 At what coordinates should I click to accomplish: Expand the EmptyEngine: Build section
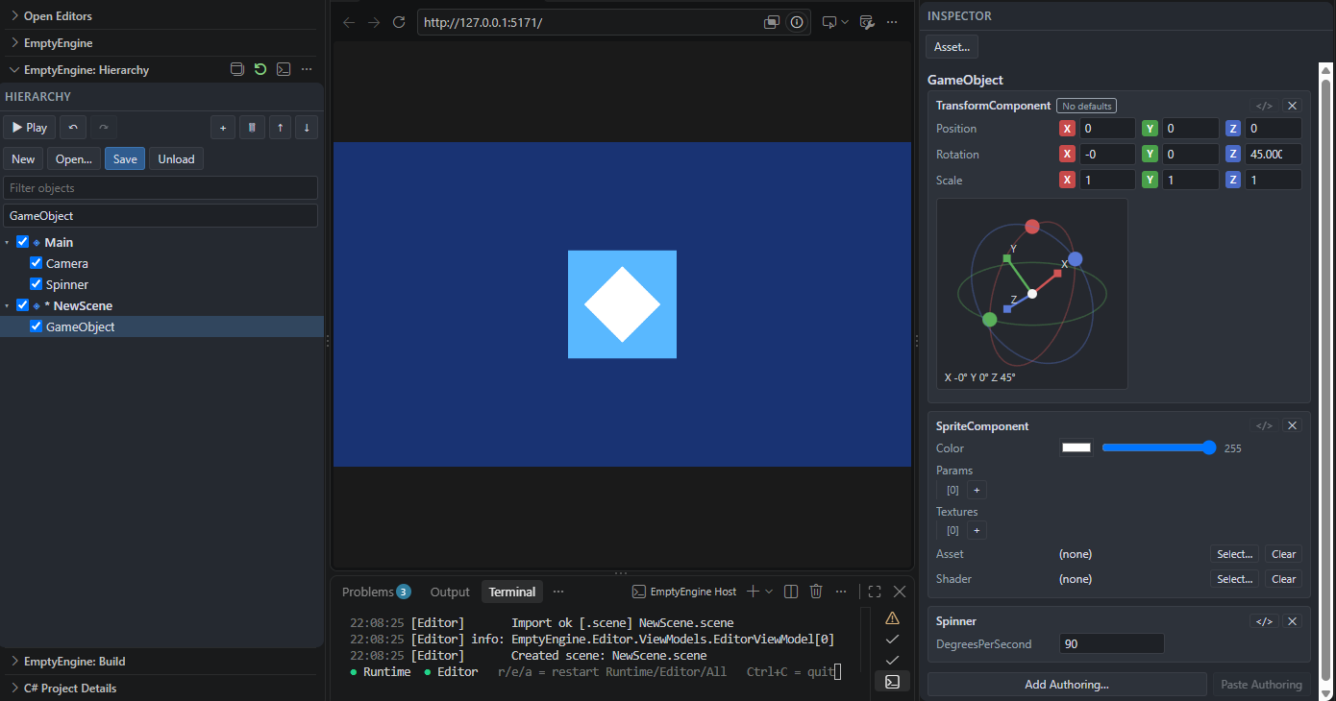[x=161, y=662]
